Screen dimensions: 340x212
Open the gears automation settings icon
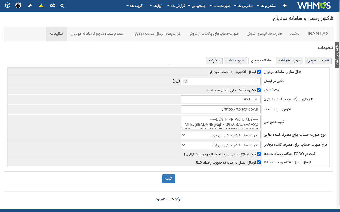coord(52,5)
